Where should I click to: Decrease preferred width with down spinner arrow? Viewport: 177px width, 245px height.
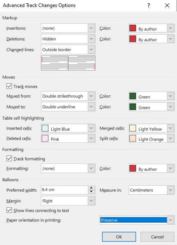(x=91, y=192)
